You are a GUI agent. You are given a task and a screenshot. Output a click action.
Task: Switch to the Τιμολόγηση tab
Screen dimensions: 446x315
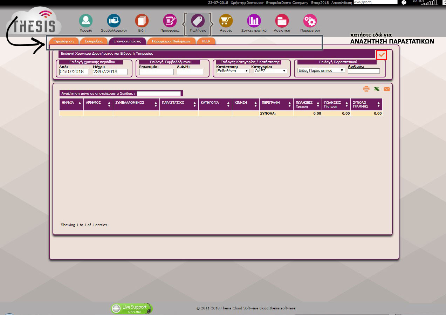(64, 41)
